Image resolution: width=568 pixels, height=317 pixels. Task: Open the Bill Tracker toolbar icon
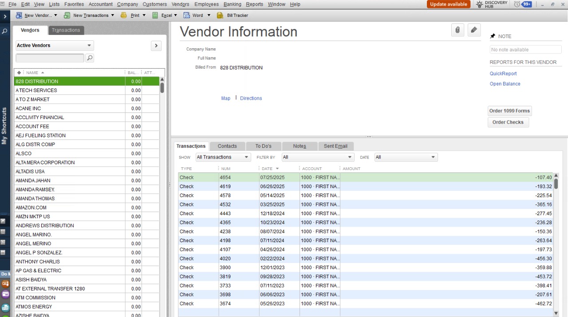pyautogui.click(x=220, y=15)
